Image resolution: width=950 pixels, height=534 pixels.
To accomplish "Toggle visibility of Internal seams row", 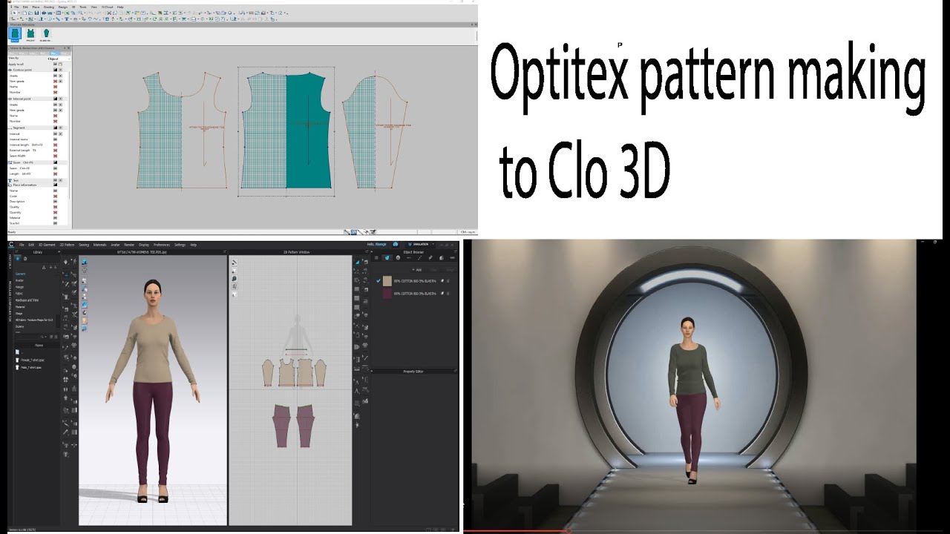I will [55, 139].
